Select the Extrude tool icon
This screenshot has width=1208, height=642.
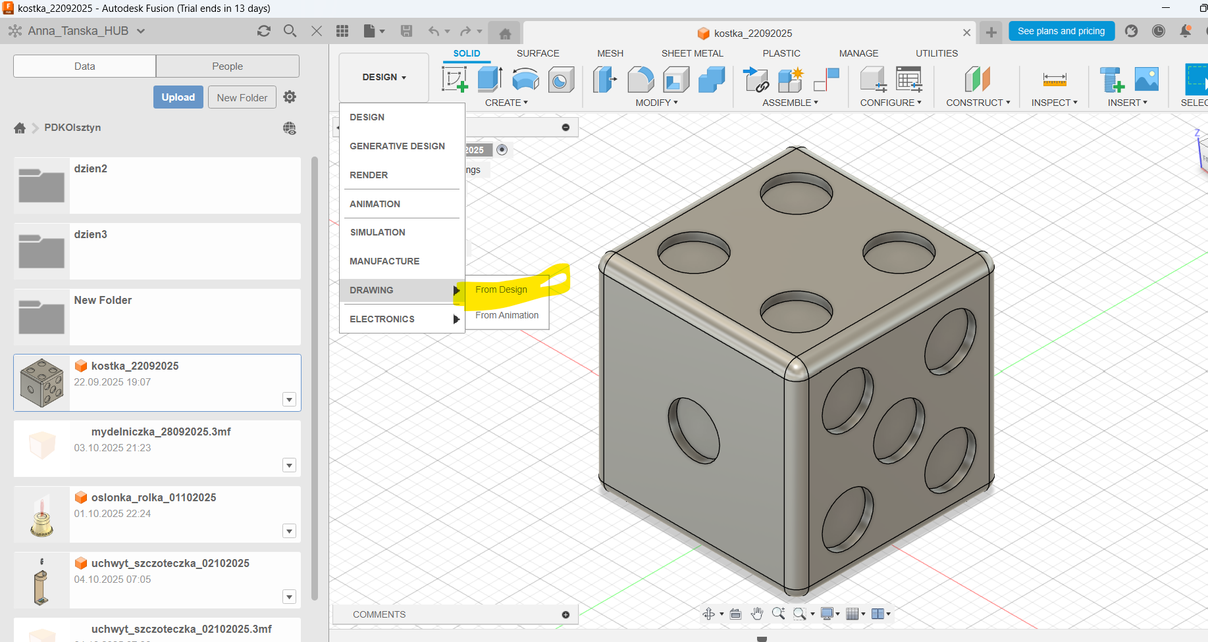click(x=489, y=80)
